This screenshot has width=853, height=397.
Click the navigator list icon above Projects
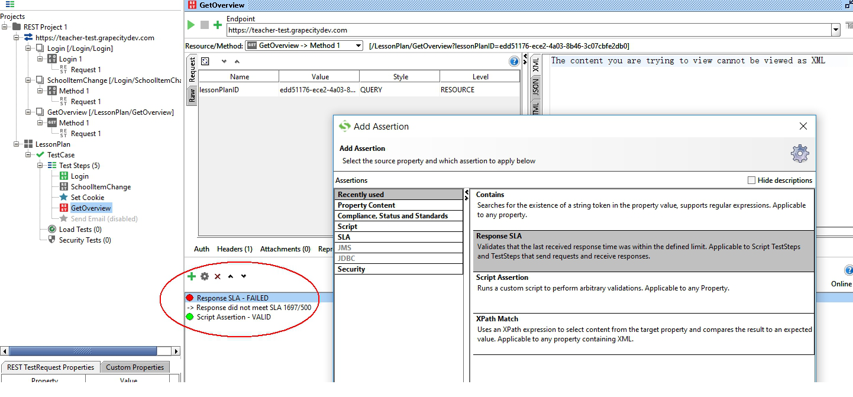10,4
